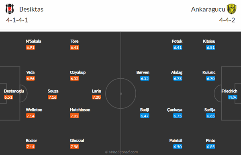
Task: Click player name Børven
Action: (143, 72)
